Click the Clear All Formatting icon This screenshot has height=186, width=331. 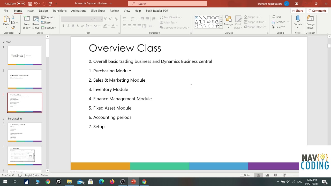(116, 19)
